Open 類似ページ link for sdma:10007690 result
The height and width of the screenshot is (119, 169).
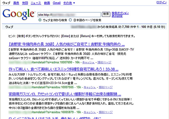[104, 62]
